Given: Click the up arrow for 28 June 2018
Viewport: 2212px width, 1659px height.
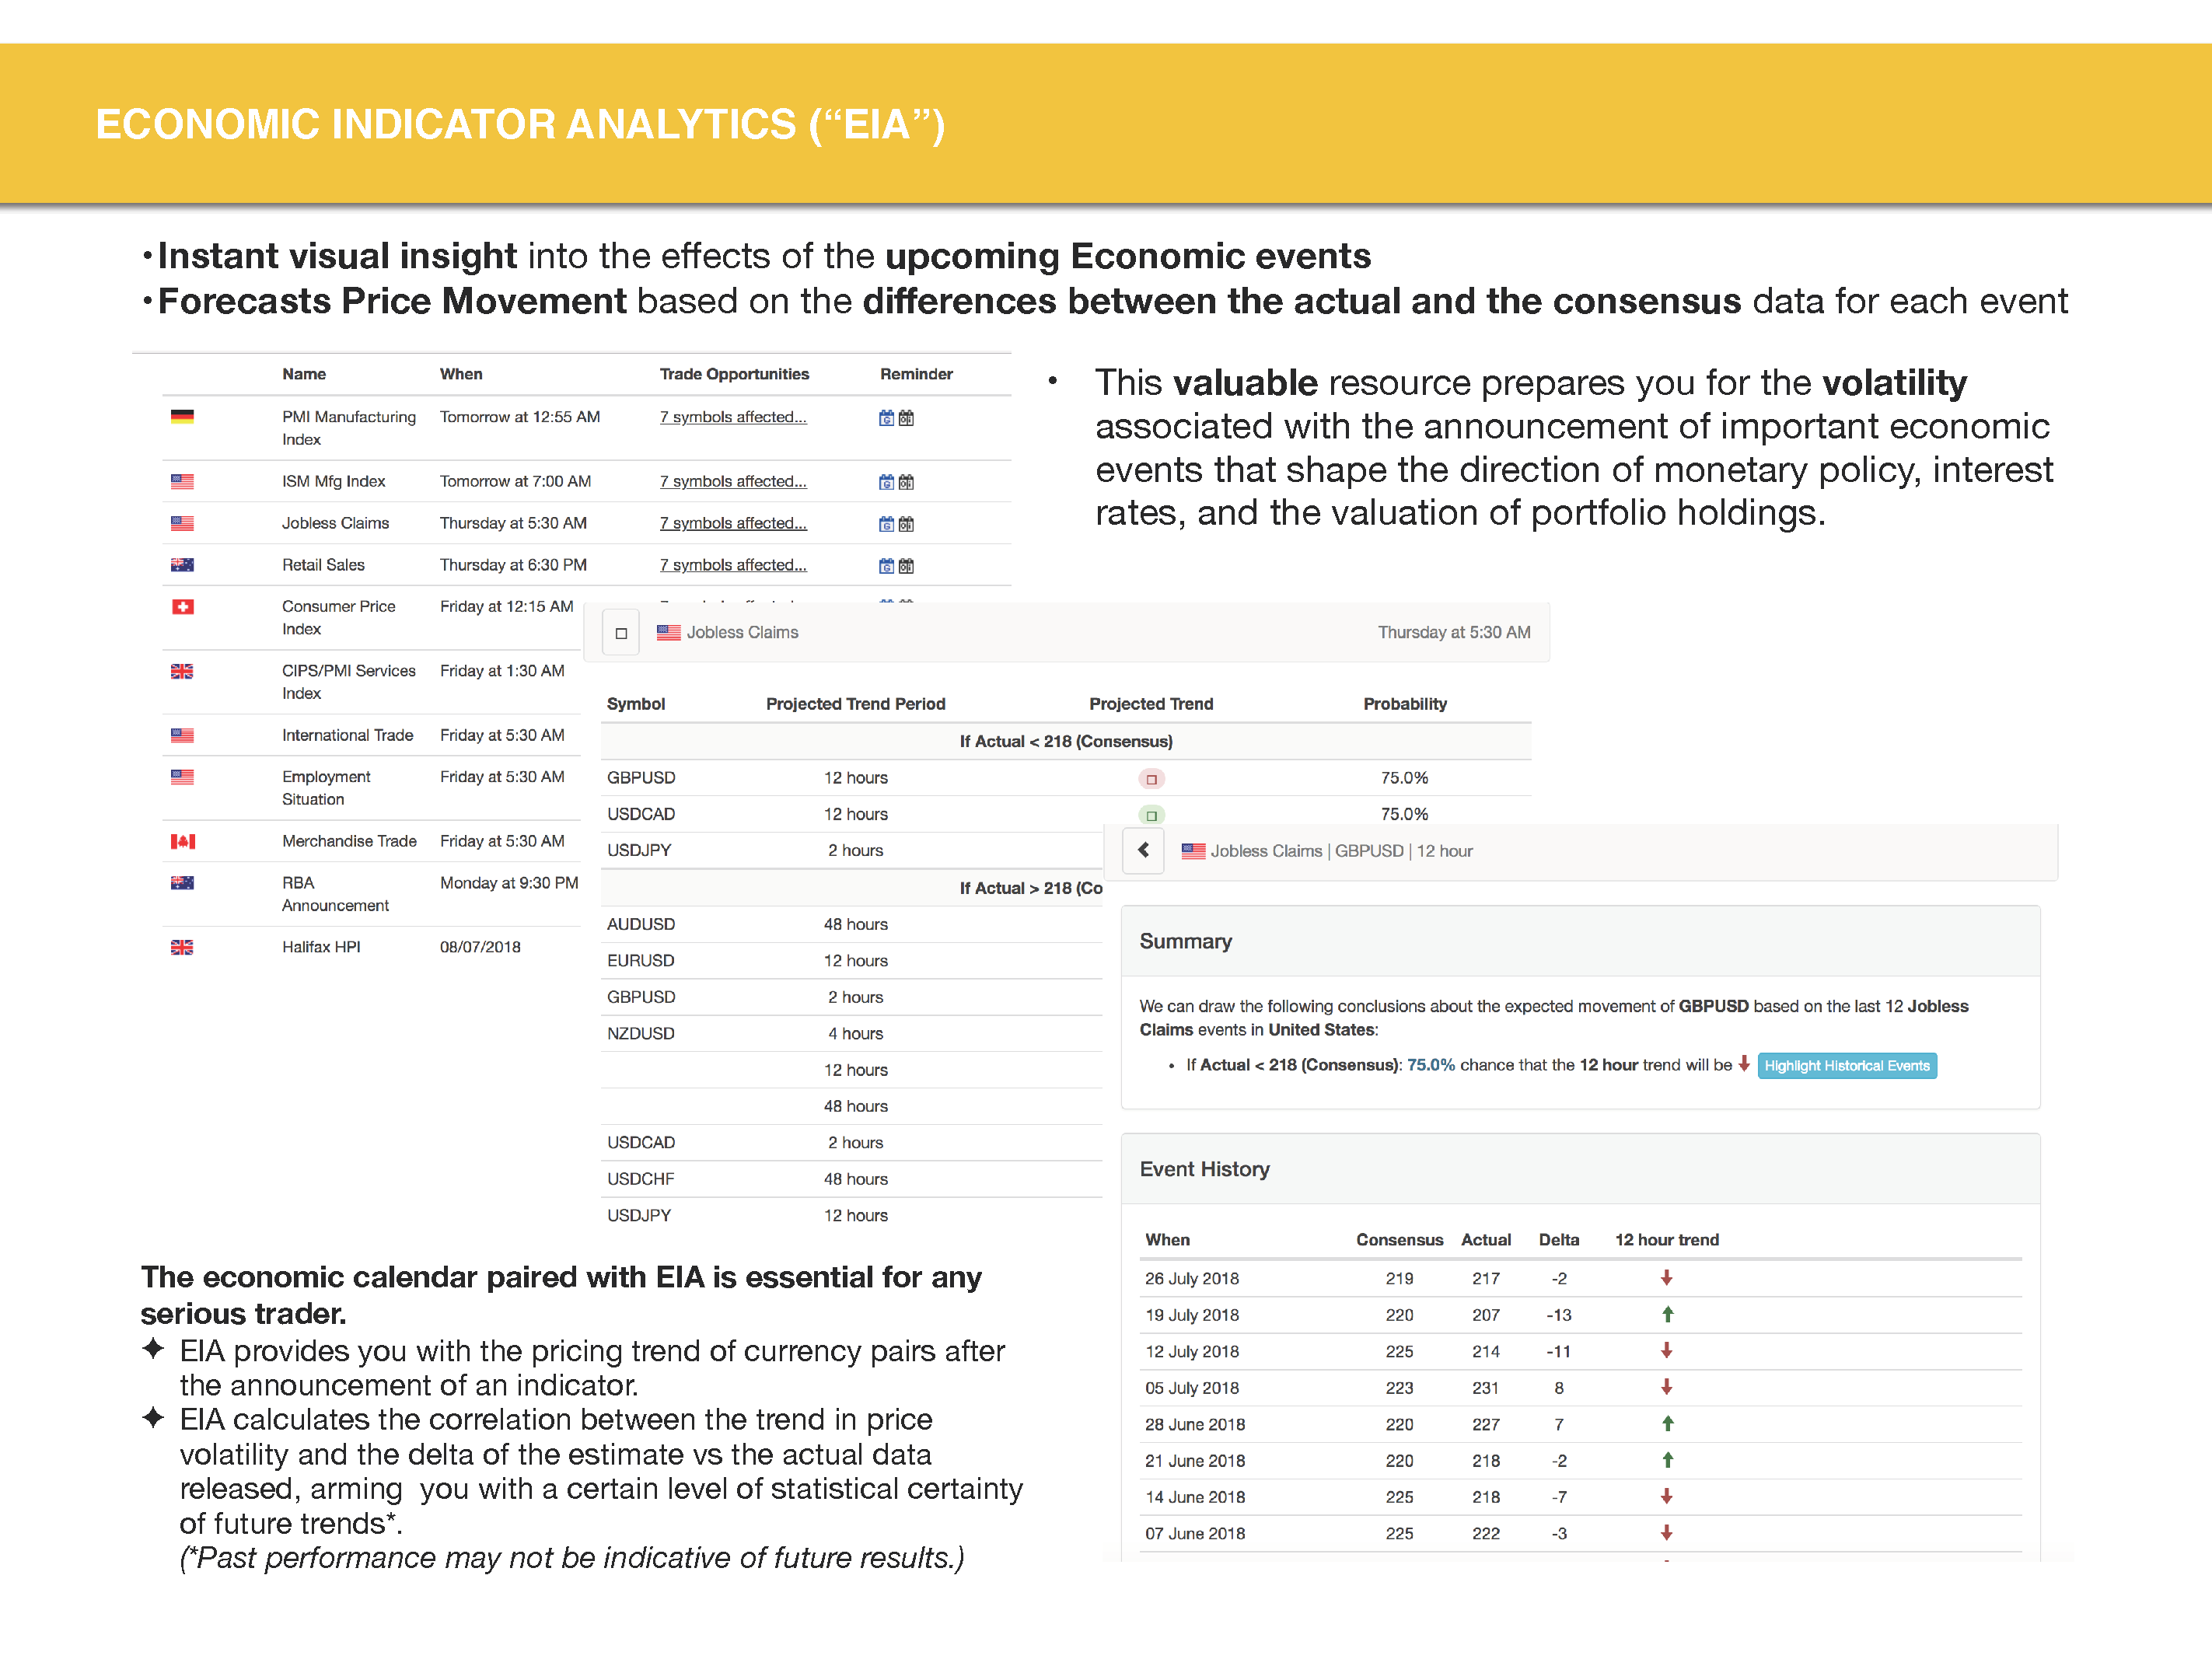Looking at the screenshot, I should [x=1667, y=1423].
